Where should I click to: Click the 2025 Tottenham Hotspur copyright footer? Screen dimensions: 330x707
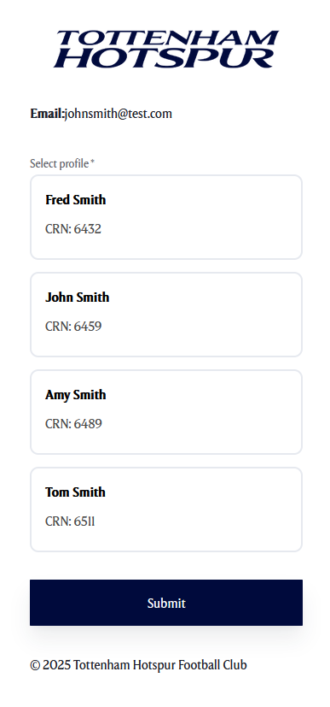click(x=138, y=665)
